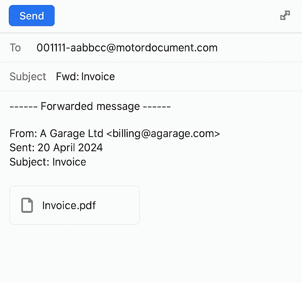
Task: Select the recipient address in the To field
Action: (127, 48)
